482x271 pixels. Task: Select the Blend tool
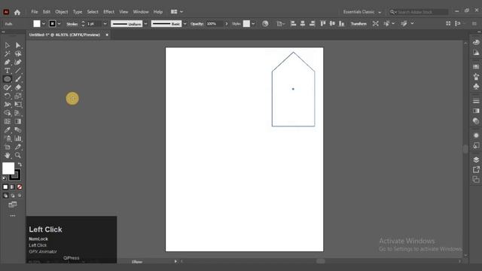pyautogui.click(x=18, y=130)
